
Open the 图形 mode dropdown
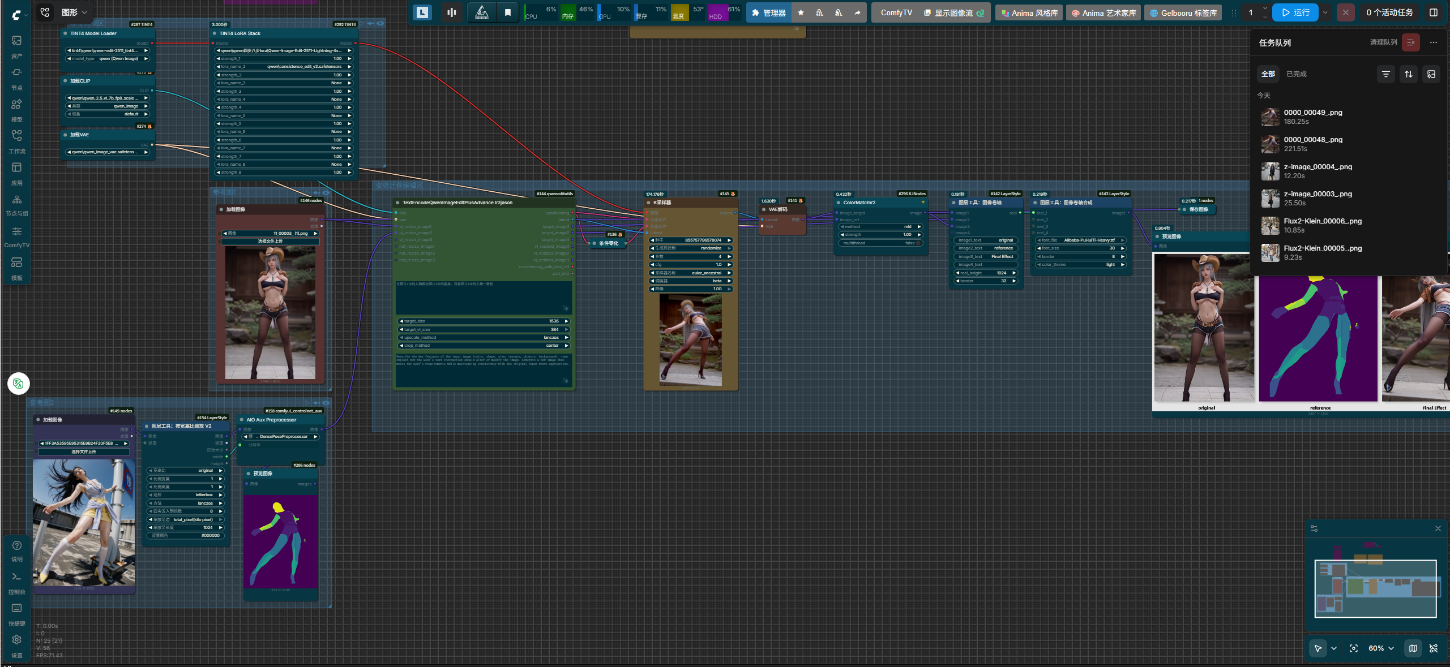(74, 12)
